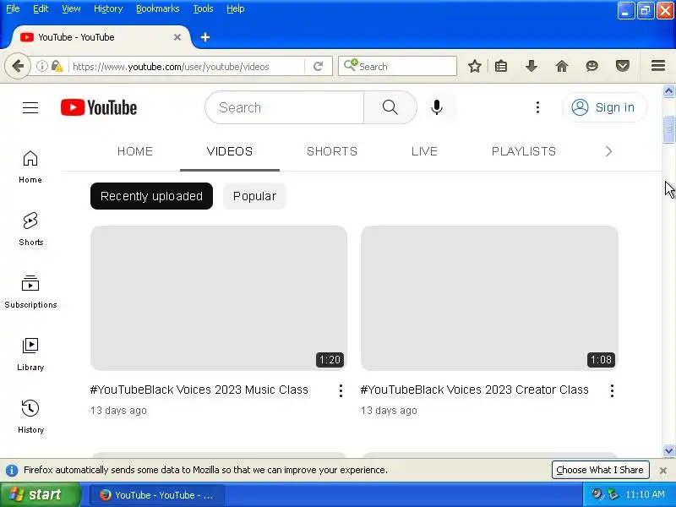Open the Windows start menu
676x507 pixels.
pos(41,494)
